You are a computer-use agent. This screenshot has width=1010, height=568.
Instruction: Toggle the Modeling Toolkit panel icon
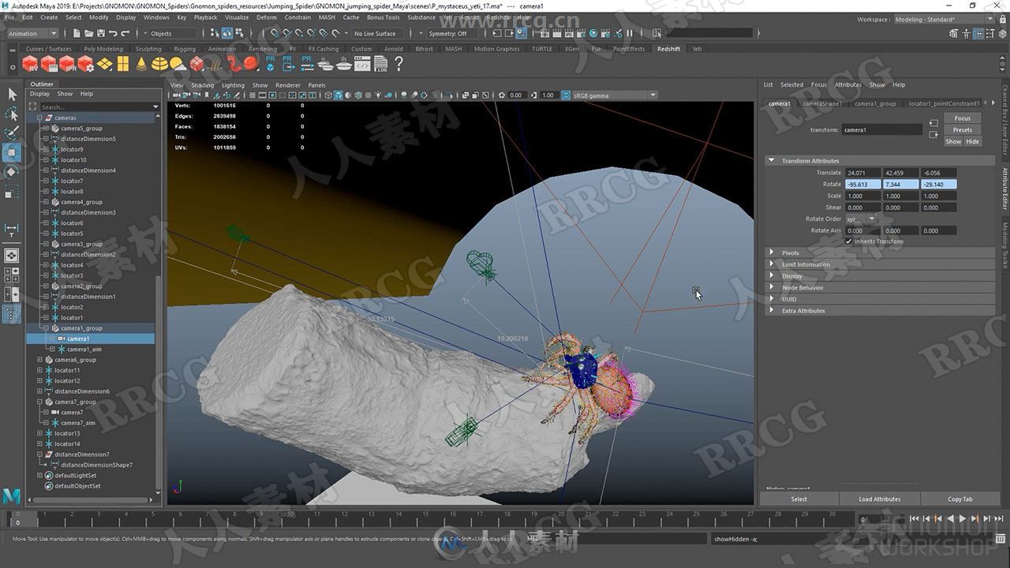954,33
